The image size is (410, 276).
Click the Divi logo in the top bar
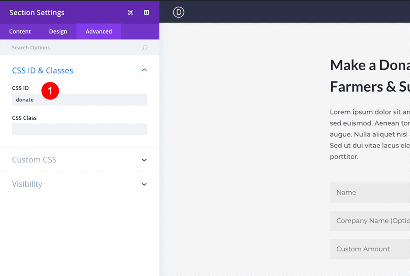click(x=178, y=12)
